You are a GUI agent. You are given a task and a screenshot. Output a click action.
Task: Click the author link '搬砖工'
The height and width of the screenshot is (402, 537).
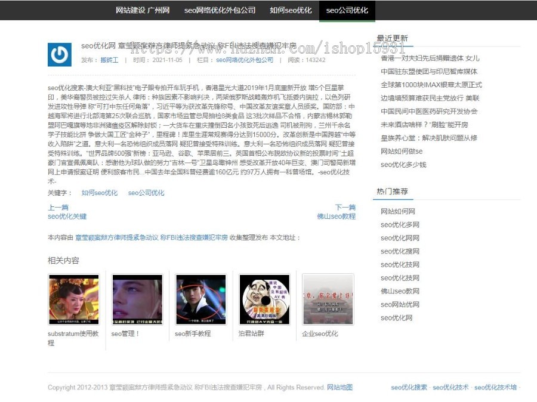pos(109,60)
